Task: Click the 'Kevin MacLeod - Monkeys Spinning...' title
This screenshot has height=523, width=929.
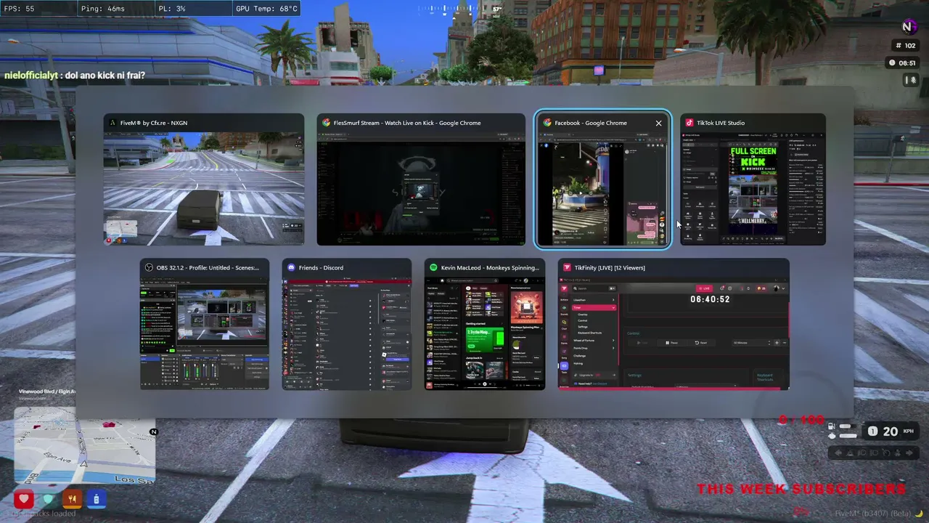Action: (x=491, y=267)
